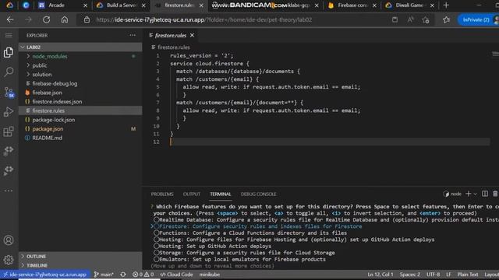
Task: Switch to Debug Console tab
Action: (x=258, y=194)
